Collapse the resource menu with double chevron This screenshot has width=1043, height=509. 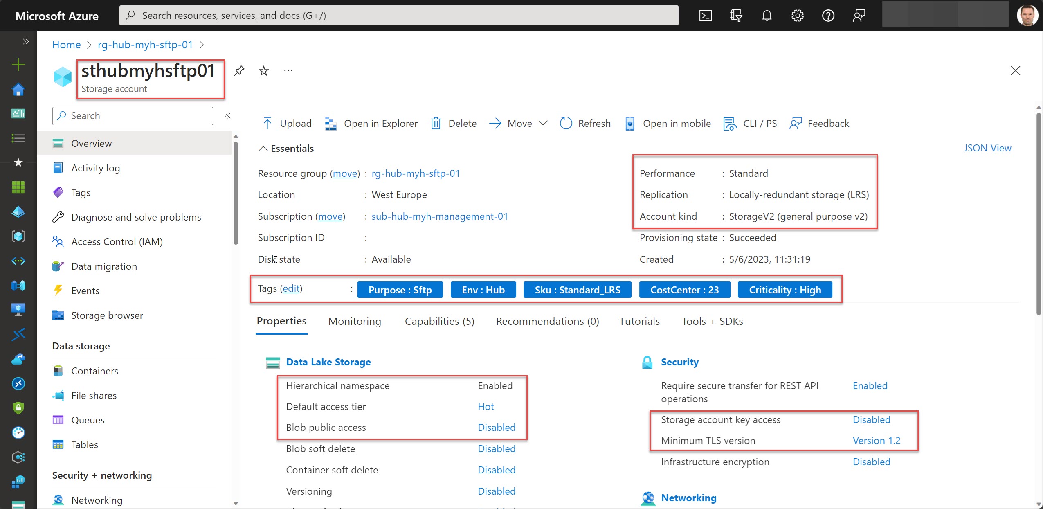pyautogui.click(x=228, y=116)
